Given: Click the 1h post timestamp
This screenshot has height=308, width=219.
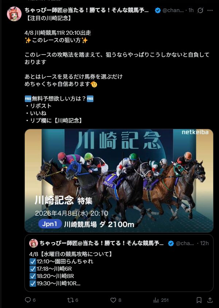Looking at the screenshot, I should [x=191, y=10].
